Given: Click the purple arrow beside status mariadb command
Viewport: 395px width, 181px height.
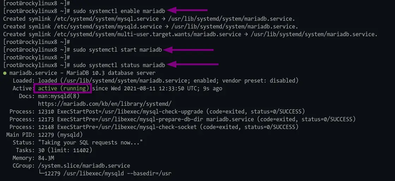Looking at the screenshot, I should pos(193,65).
